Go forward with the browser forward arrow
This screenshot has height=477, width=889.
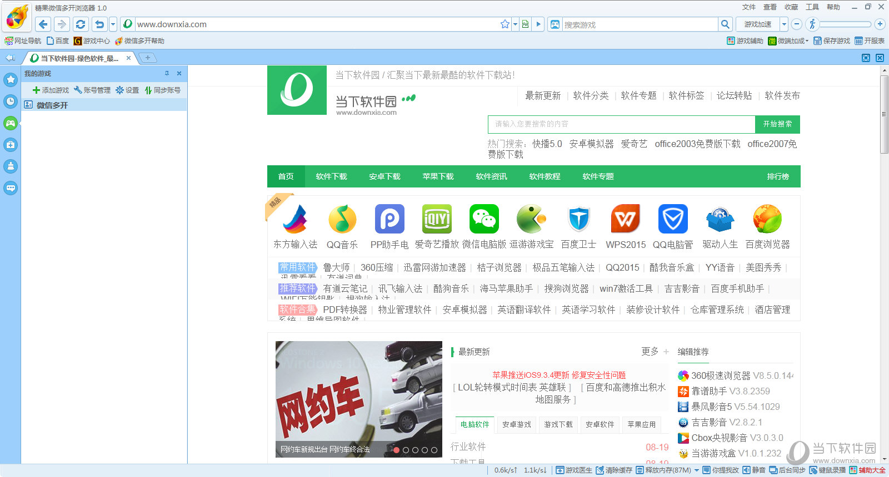tap(62, 24)
